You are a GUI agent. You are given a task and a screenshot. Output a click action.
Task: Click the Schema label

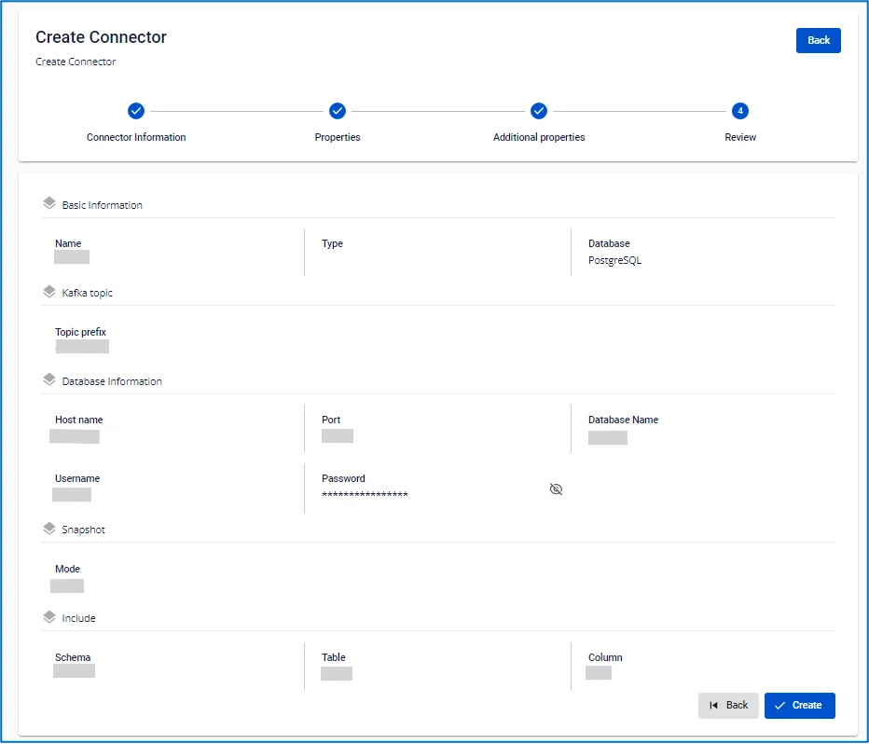(73, 657)
